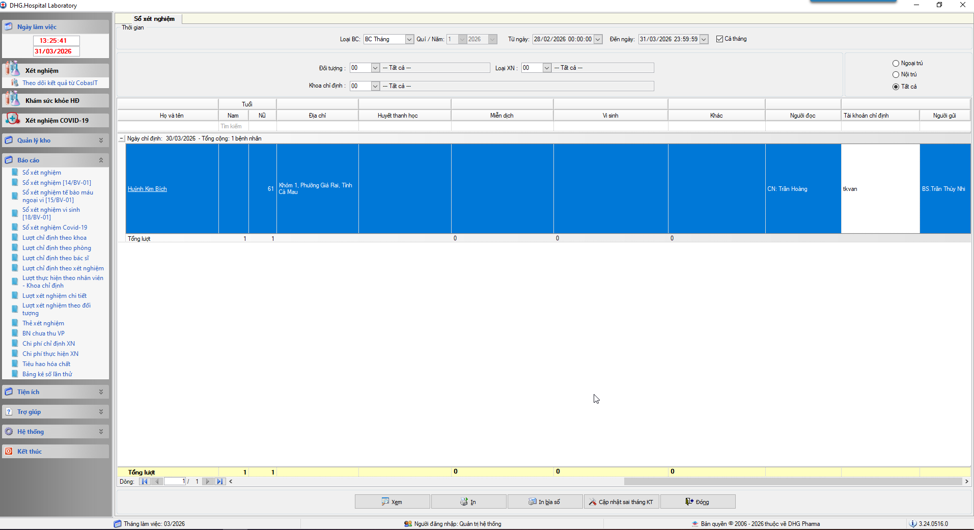This screenshot has width=974, height=530.
Task: Open Loại XN code dropdown
Action: click(547, 68)
